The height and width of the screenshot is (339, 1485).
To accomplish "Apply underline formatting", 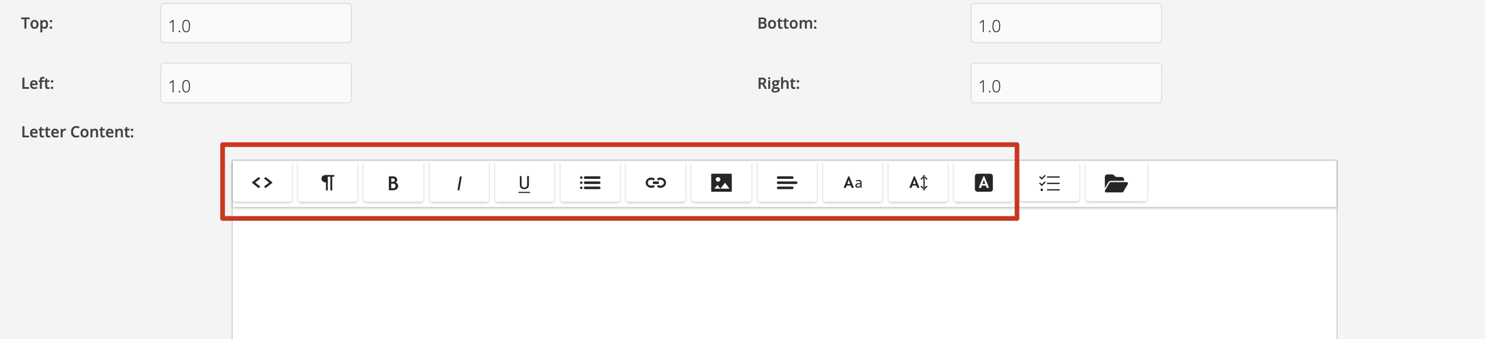I will point(524,182).
